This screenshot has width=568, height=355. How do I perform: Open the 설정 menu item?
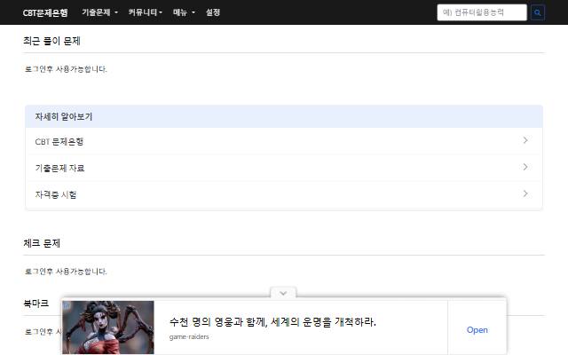(213, 12)
